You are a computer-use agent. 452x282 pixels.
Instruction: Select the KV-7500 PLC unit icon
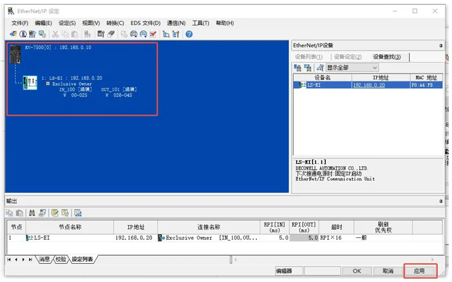[x=15, y=54]
